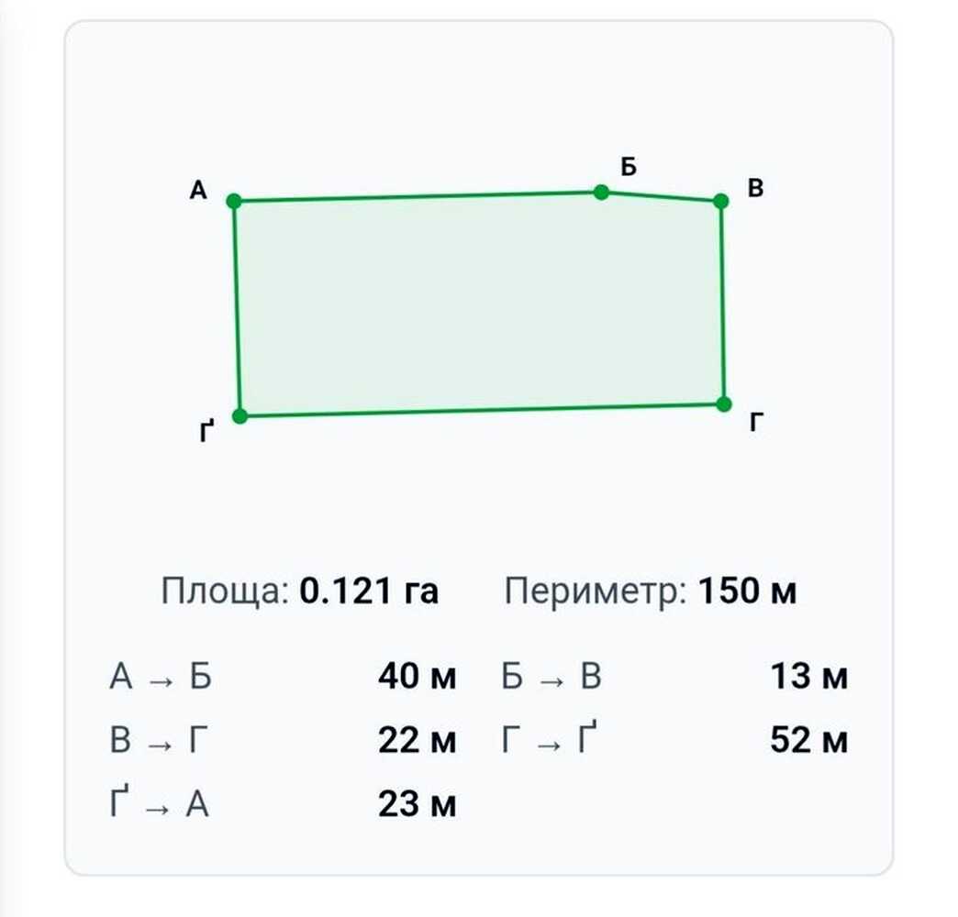Select the Б → В side row
Viewport: 958px width, 917px height.
tap(674, 677)
